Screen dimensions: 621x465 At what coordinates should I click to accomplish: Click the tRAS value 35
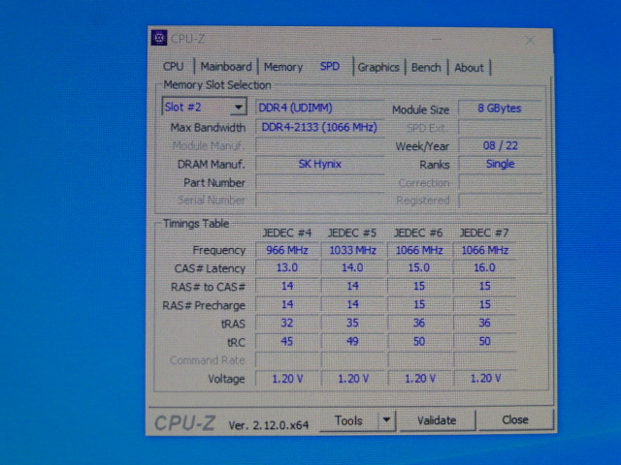(352, 323)
